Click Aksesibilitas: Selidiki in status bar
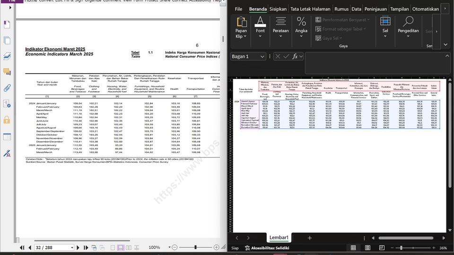The height and width of the screenshot is (255, 454). tap(267, 248)
